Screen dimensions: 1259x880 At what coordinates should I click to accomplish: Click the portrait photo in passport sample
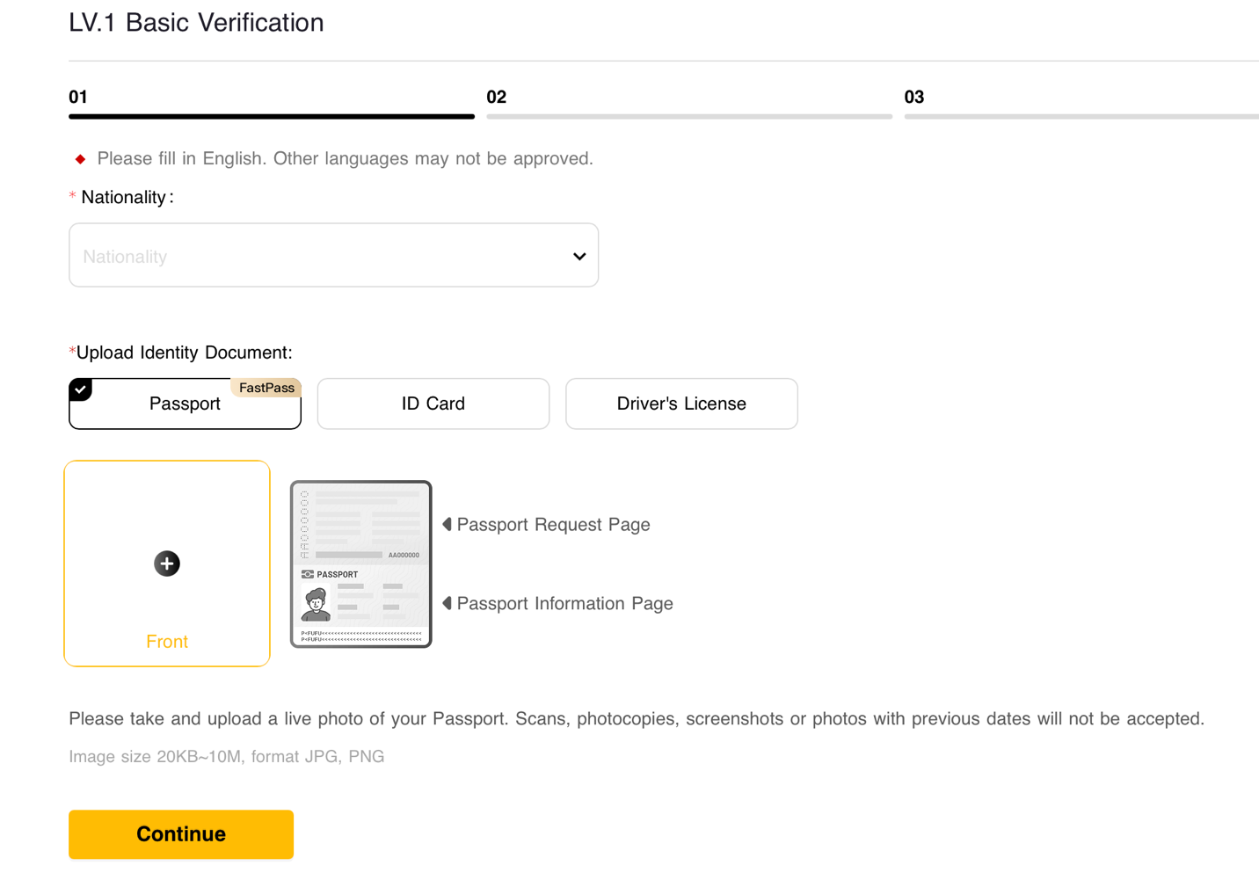[x=316, y=604]
